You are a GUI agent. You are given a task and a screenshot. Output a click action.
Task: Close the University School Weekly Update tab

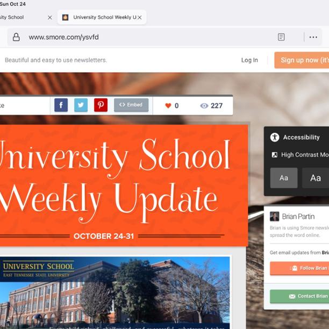click(x=140, y=17)
